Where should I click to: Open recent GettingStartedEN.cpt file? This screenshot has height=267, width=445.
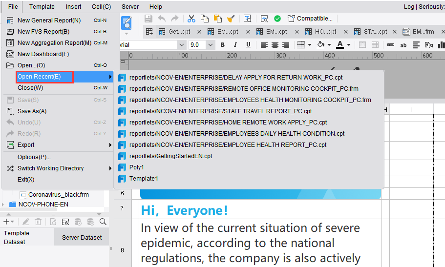249,156
